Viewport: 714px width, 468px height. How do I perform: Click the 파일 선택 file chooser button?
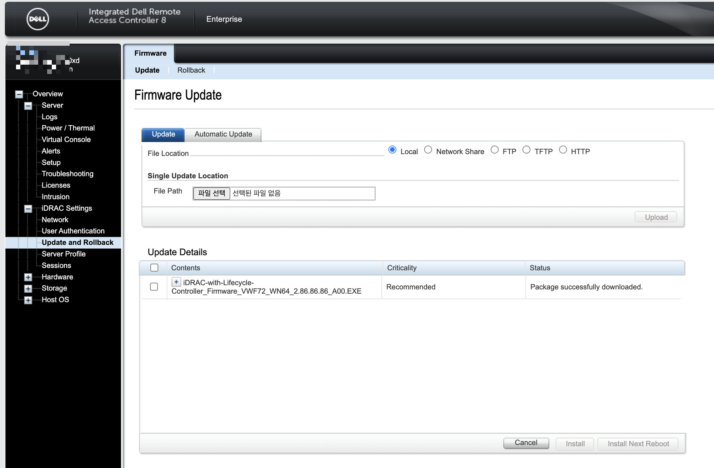pyautogui.click(x=211, y=193)
